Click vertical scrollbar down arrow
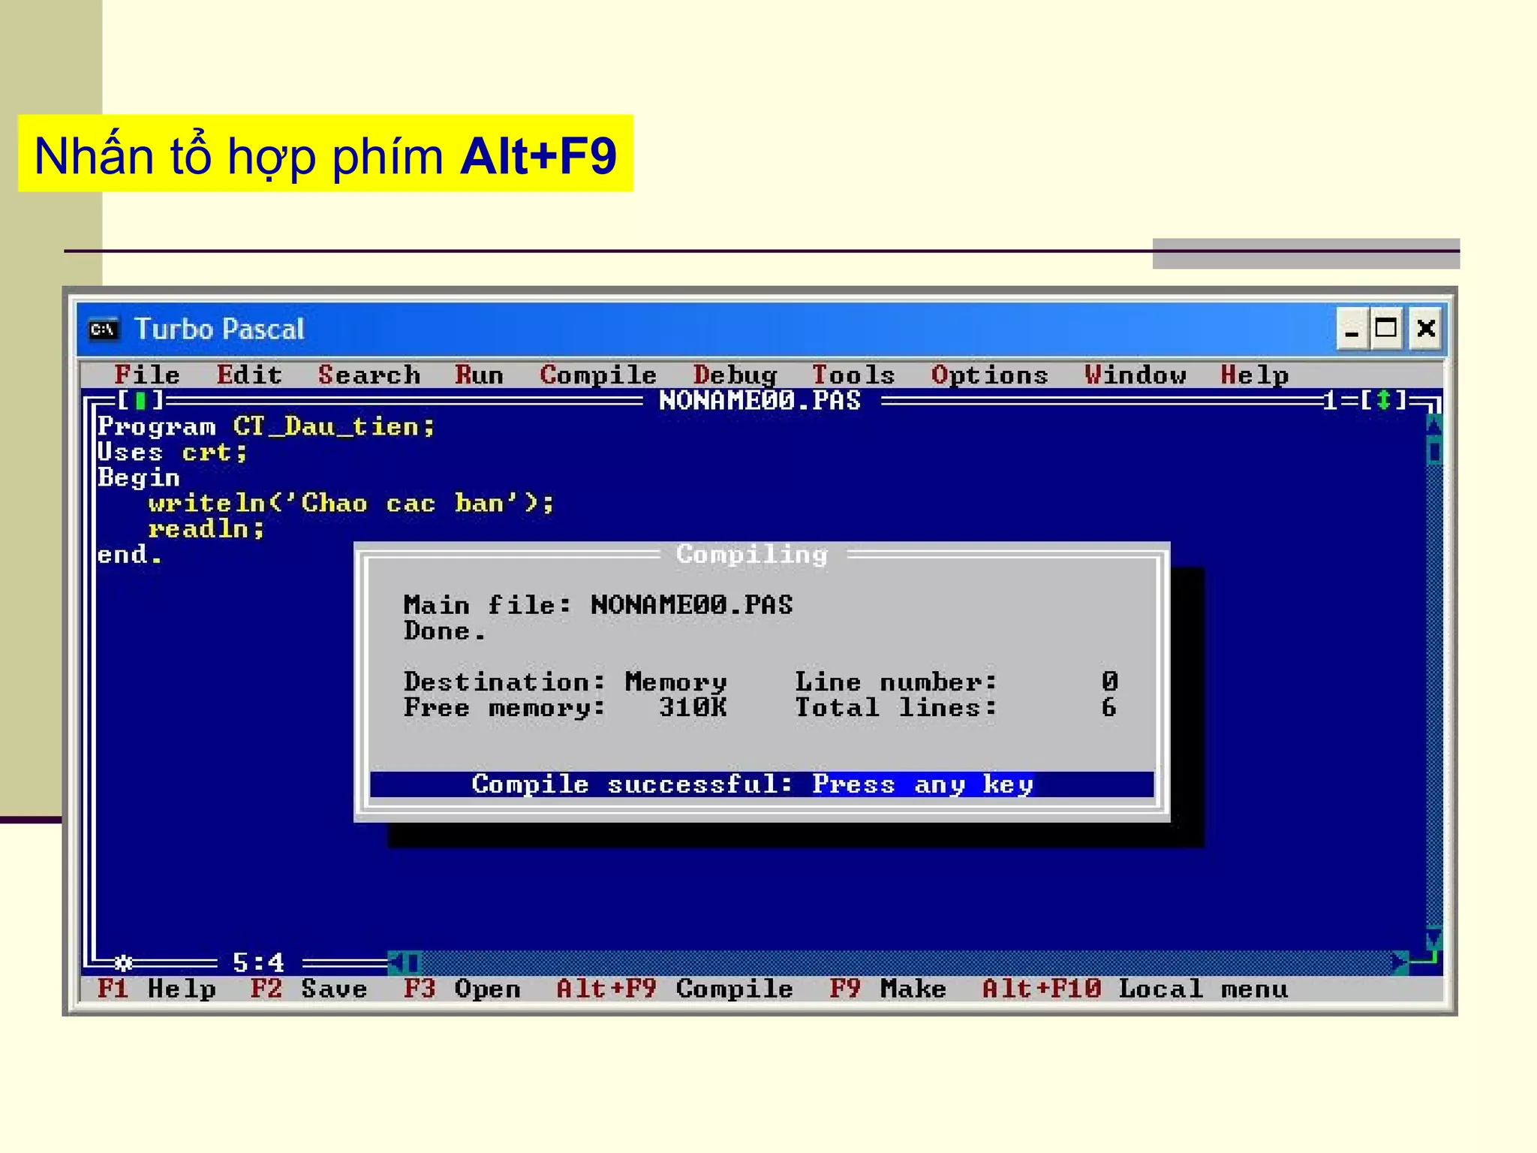This screenshot has height=1153, width=1537. [x=1433, y=938]
